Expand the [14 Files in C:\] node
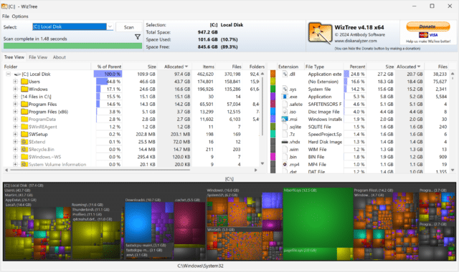459x272 pixels. [x=15, y=97]
